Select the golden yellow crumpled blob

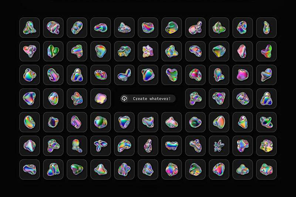click(266, 146)
